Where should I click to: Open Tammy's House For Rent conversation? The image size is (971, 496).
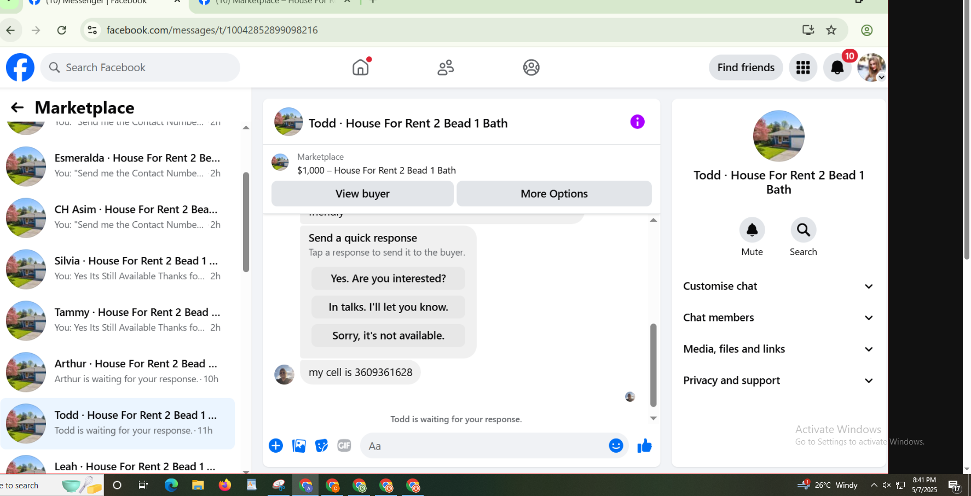(x=117, y=320)
